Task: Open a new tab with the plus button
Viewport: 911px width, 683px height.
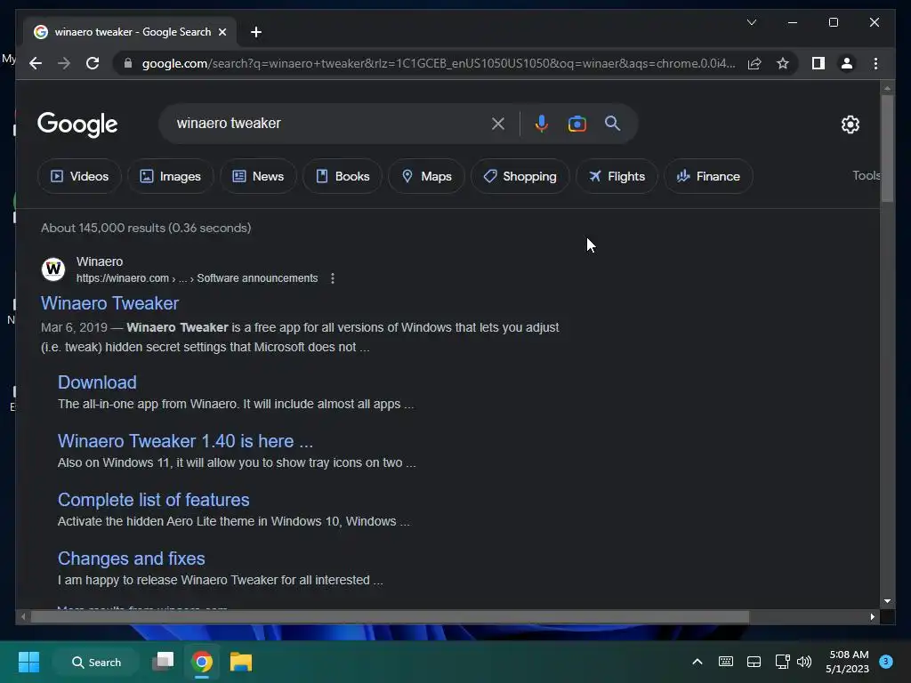Action: coord(255,32)
